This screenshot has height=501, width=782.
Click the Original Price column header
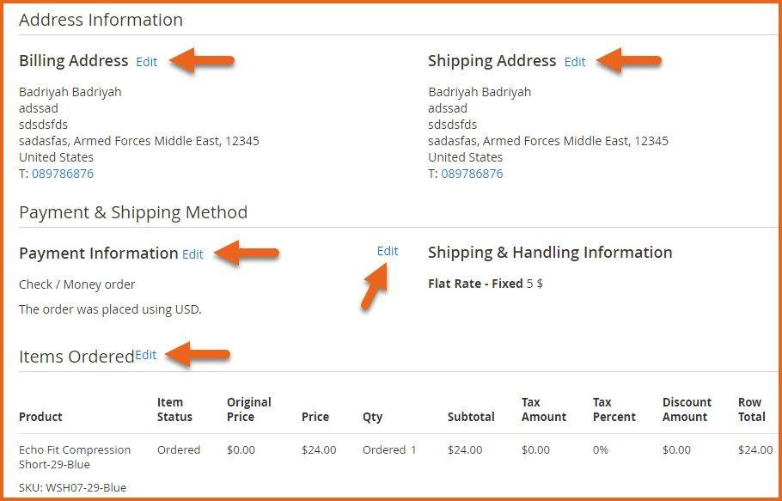coord(248,409)
